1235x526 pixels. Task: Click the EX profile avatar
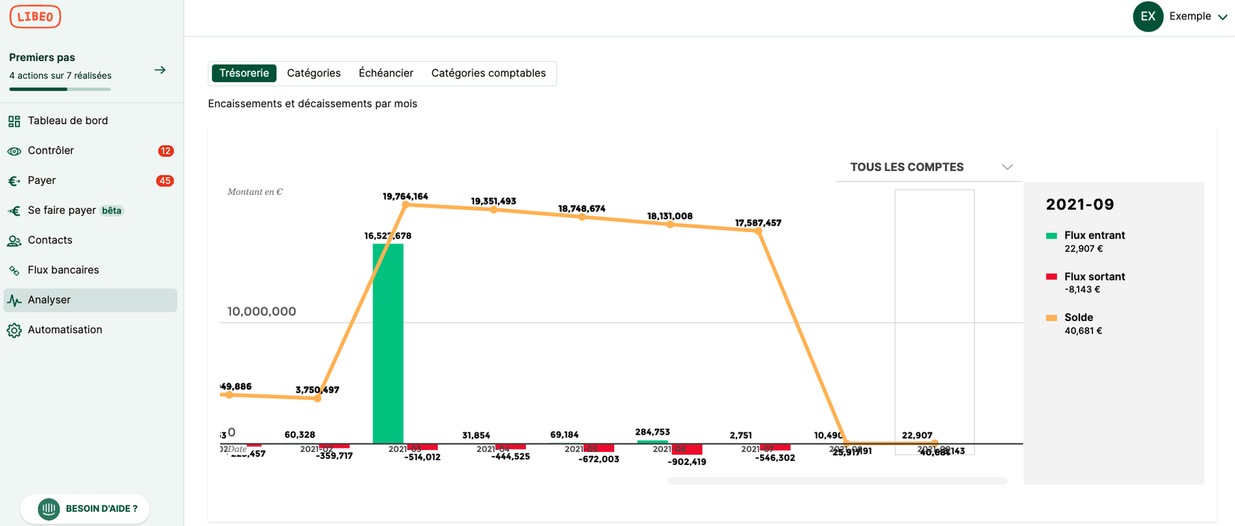pos(1148,17)
